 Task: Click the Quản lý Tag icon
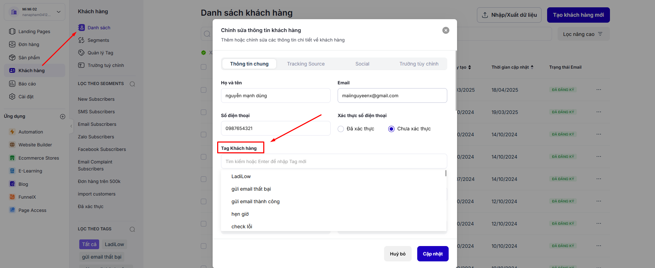81,53
